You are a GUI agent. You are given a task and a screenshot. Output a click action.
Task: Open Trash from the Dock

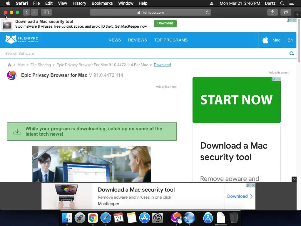pyautogui.click(x=234, y=218)
